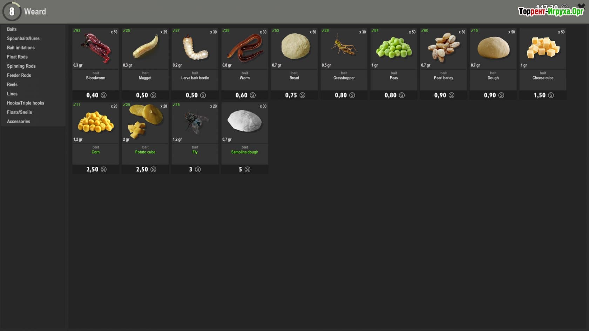
Task: Click the Cheese cube bait picture
Action: (x=543, y=48)
